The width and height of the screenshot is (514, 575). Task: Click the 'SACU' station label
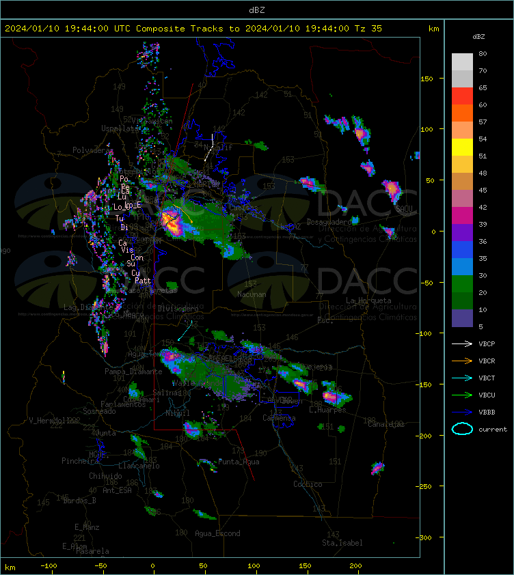click(404, 209)
